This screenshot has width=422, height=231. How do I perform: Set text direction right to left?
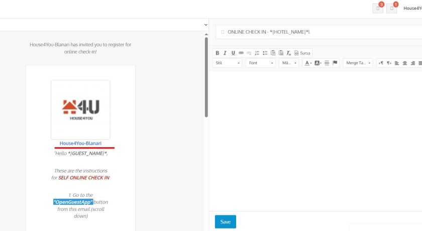389,63
